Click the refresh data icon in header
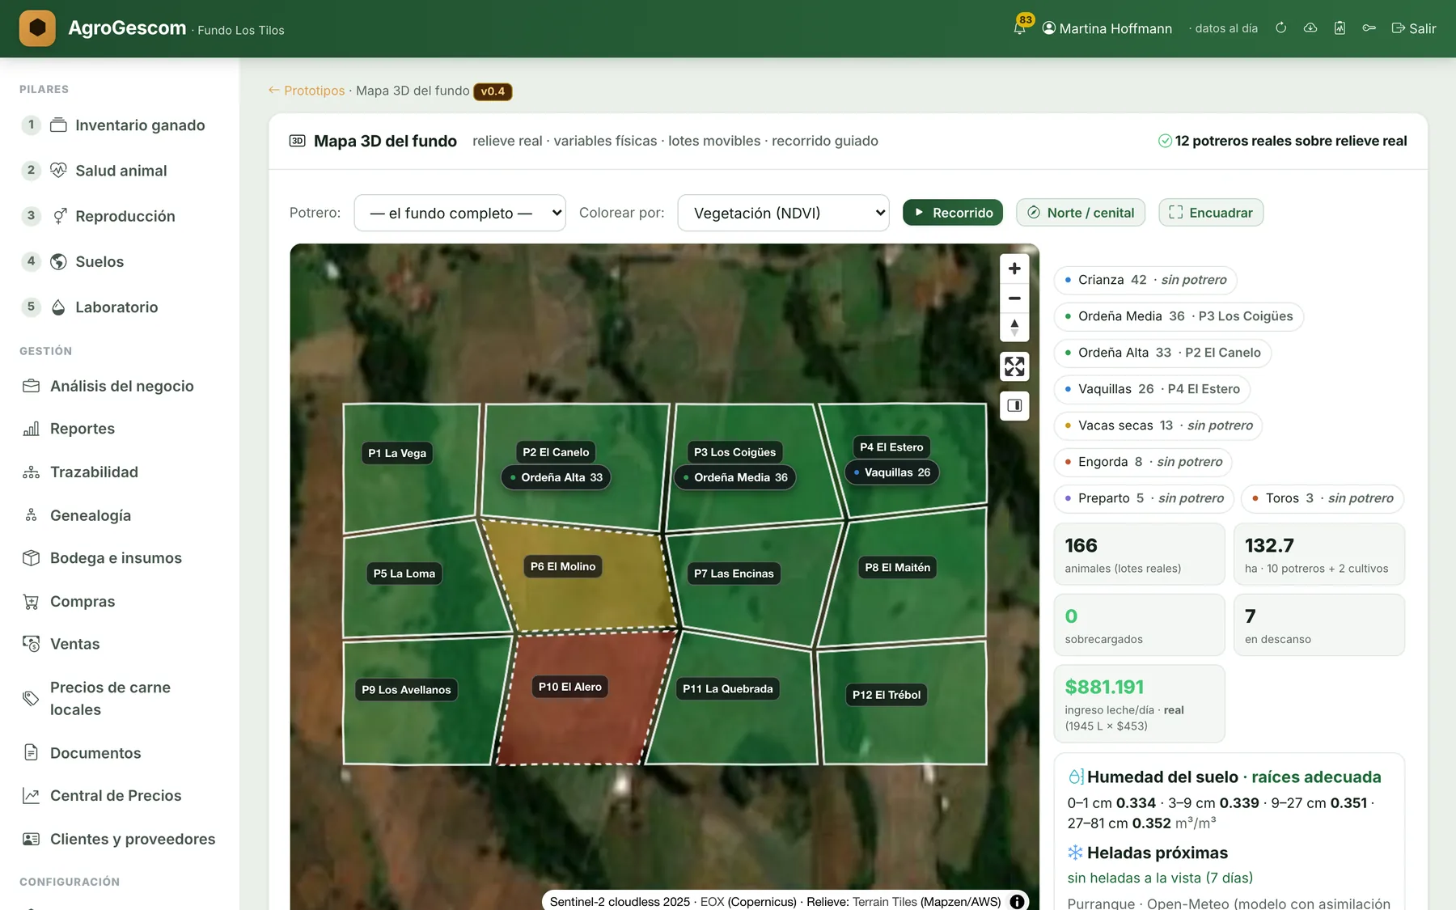Screen dimensions: 1456x910 (x=1280, y=28)
